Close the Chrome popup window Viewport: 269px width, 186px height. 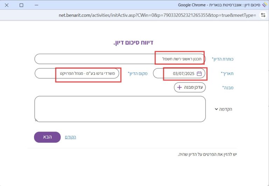(x=7, y=5)
